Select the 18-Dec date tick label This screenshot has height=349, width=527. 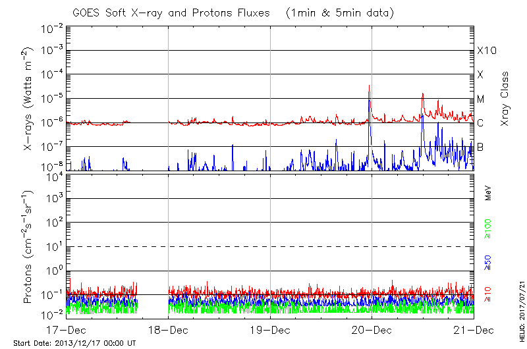click(x=168, y=329)
